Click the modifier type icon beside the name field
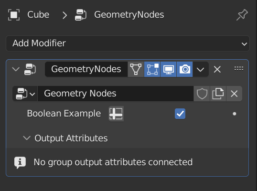257x191 pixels. (30, 69)
